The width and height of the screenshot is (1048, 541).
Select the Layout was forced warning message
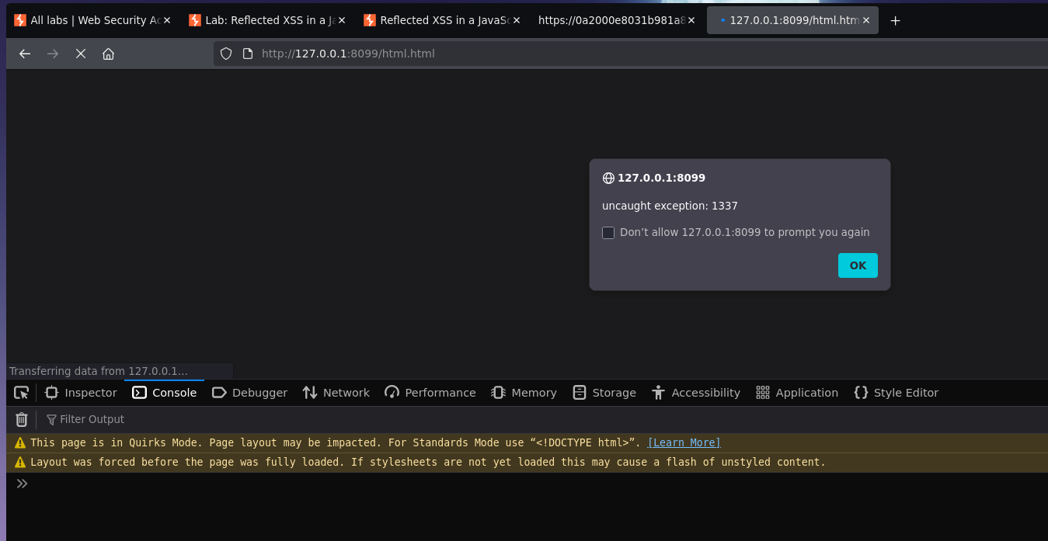(428, 462)
